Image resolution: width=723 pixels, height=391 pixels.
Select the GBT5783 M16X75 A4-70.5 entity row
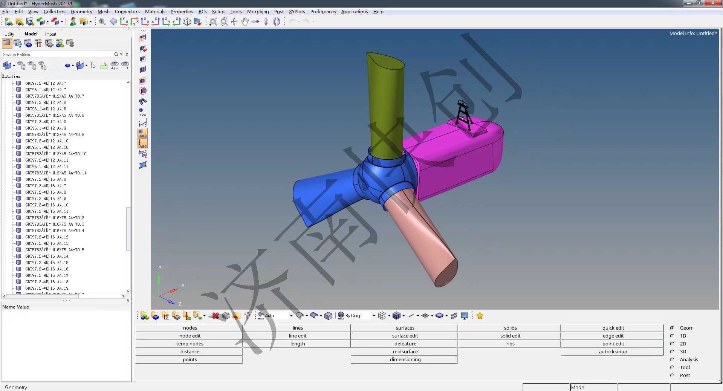(x=55, y=250)
